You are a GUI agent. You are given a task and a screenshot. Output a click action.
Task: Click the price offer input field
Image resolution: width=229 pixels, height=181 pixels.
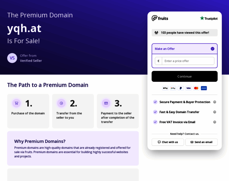tap(188, 61)
